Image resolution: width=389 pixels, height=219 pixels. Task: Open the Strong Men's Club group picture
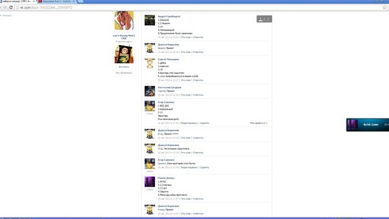click(x=124, y=20)
